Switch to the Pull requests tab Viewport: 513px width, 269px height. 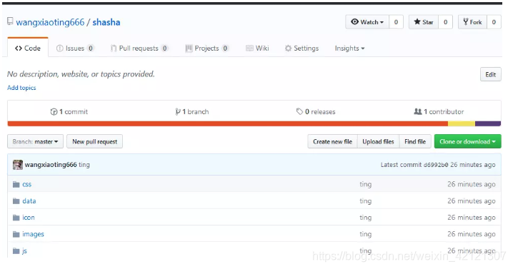pyautogui.click(x=139, y=48)
